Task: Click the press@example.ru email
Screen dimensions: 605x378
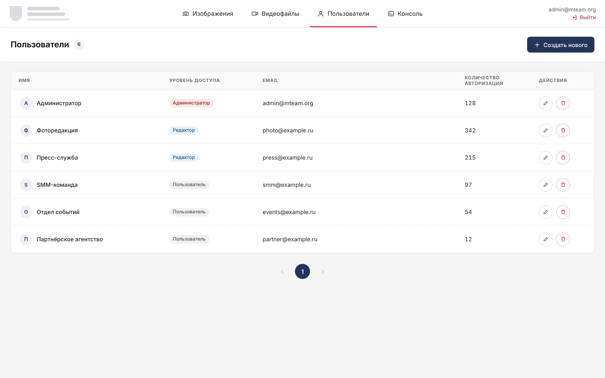Action: (x=287, y=158)
